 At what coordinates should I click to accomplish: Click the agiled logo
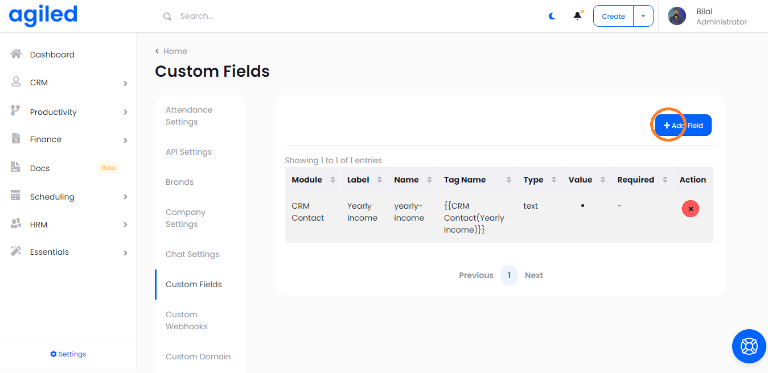point(43,16)
